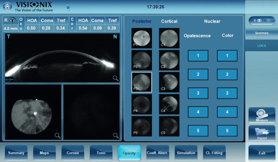Select the C2 cortical reference thumbnail

[x=169, y=60]
